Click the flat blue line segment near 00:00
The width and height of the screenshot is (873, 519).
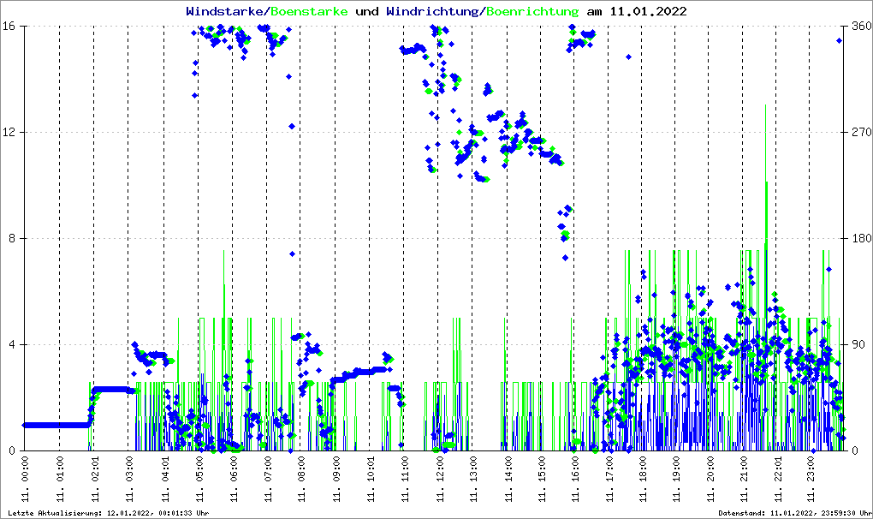56,425
